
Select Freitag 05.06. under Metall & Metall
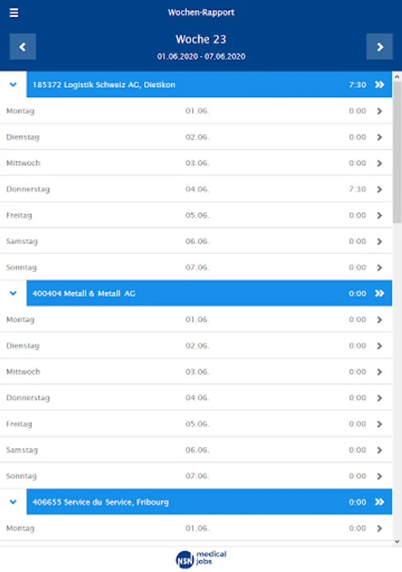pos(191,424)
